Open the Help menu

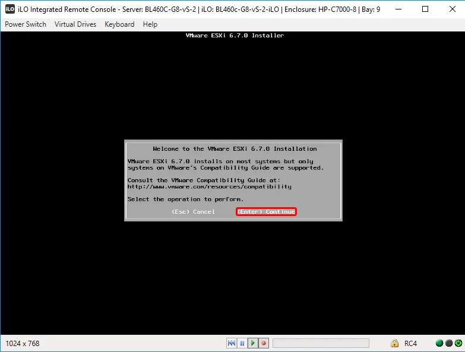[150, 24]
